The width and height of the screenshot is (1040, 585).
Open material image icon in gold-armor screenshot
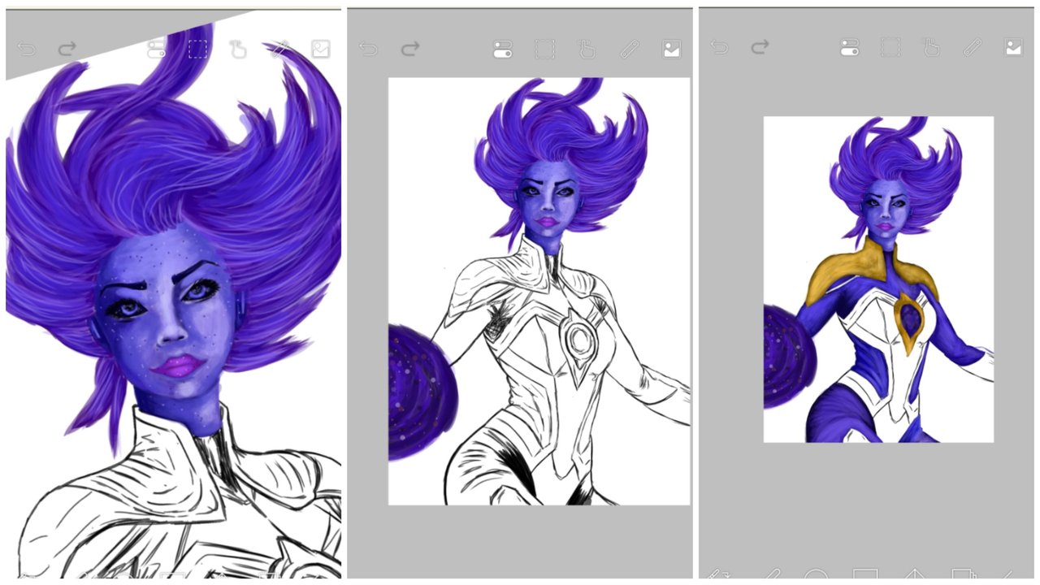click(x=1013, y=47)
